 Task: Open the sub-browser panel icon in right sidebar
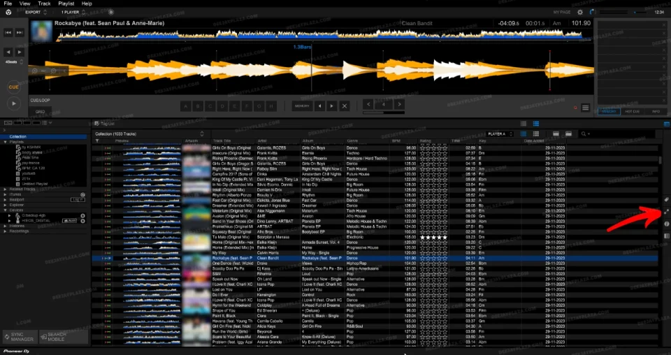click(x=666, y=236)
